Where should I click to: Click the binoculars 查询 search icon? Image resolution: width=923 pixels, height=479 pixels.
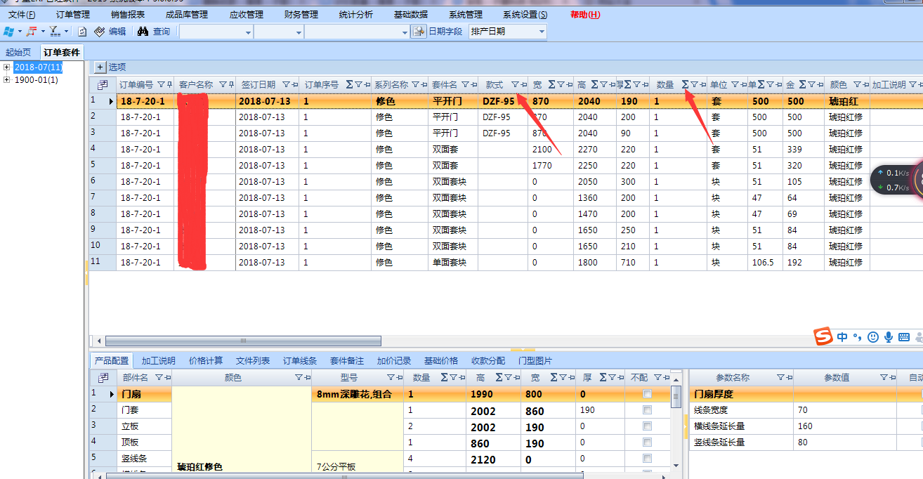click(x=143, y=32)
